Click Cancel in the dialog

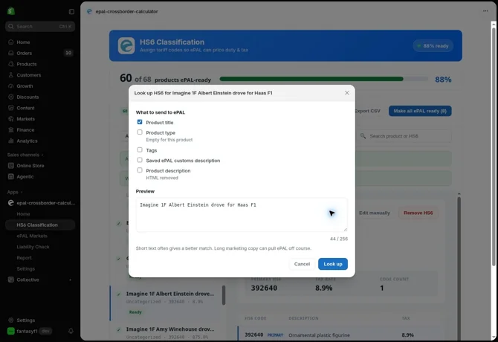[302, 264]
